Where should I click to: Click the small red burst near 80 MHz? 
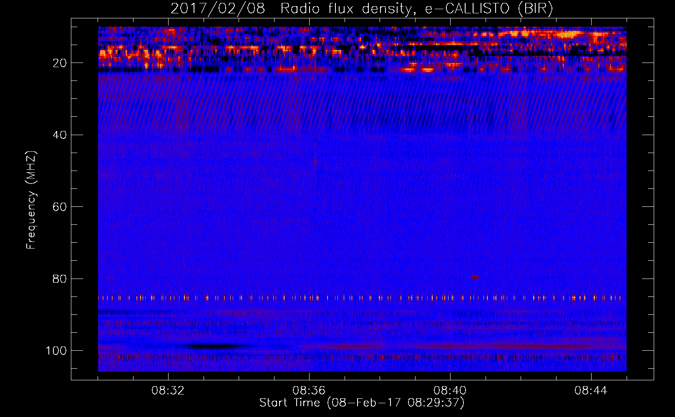tap(475, 277)
